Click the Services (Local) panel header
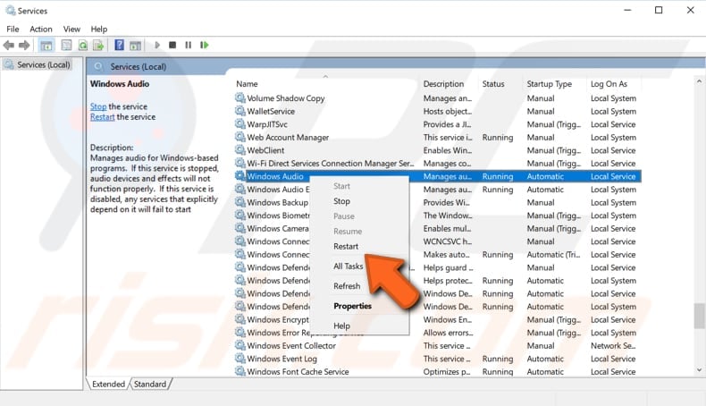706x406 pixels. point(139,67)
